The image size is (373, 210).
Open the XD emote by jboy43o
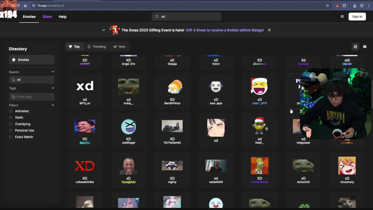click(85, 130)
